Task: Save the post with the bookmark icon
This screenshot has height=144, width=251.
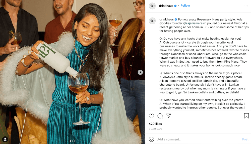Action: point(246,116)
